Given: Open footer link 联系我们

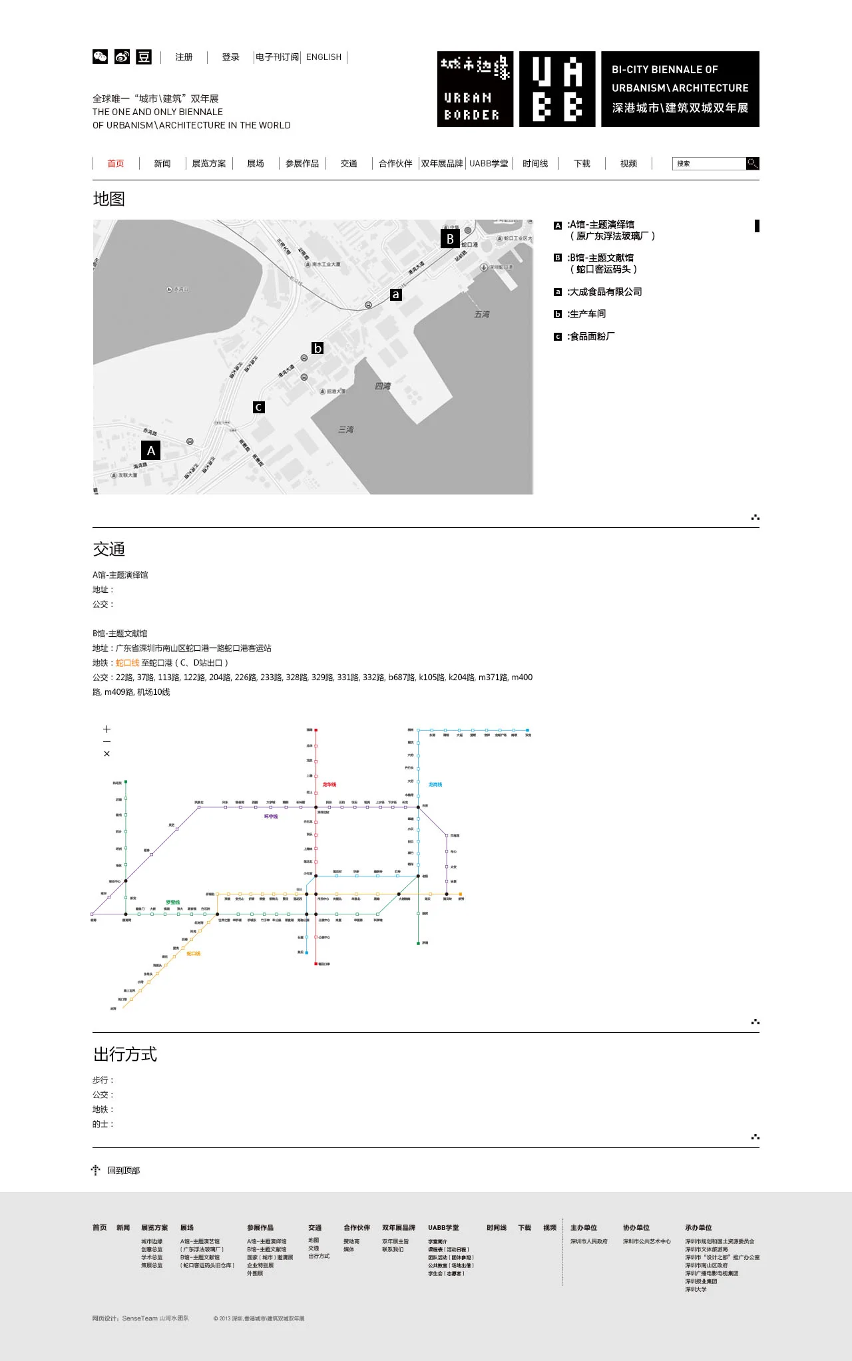Looking at the screenshot, I should point(393,1249).
